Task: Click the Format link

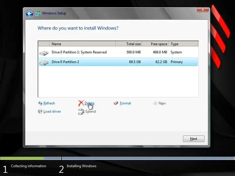Action: [x=125, y=103]
